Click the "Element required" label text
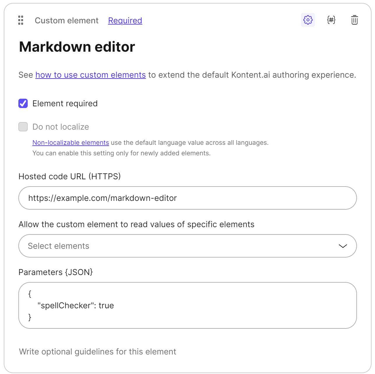 65,104
